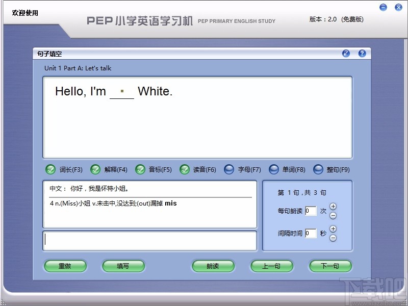Click the 每句朗读 number field
Image resolution: width=408 pixels, height=306 pixels.
[311, 211]
